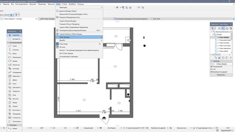Collapse the project root node in Navigator
This screenshot has width=235, height=132.
click(x=211, y=32)
